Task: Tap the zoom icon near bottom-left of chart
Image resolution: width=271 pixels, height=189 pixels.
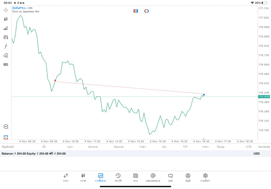Action: pos(6,126)
